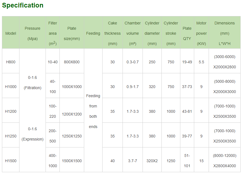Click the Cake thickness column header
242x173 pixels.
tap(113, 33)
